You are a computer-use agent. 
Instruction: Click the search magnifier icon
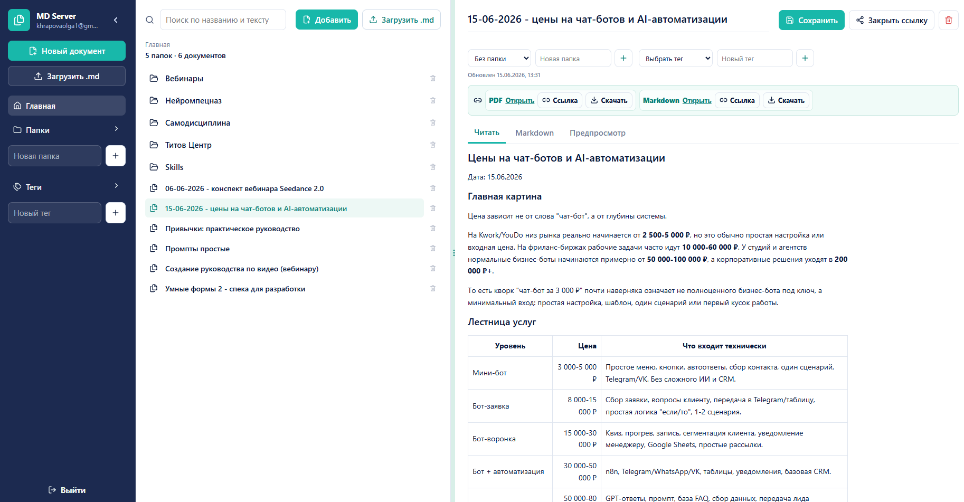150,20
